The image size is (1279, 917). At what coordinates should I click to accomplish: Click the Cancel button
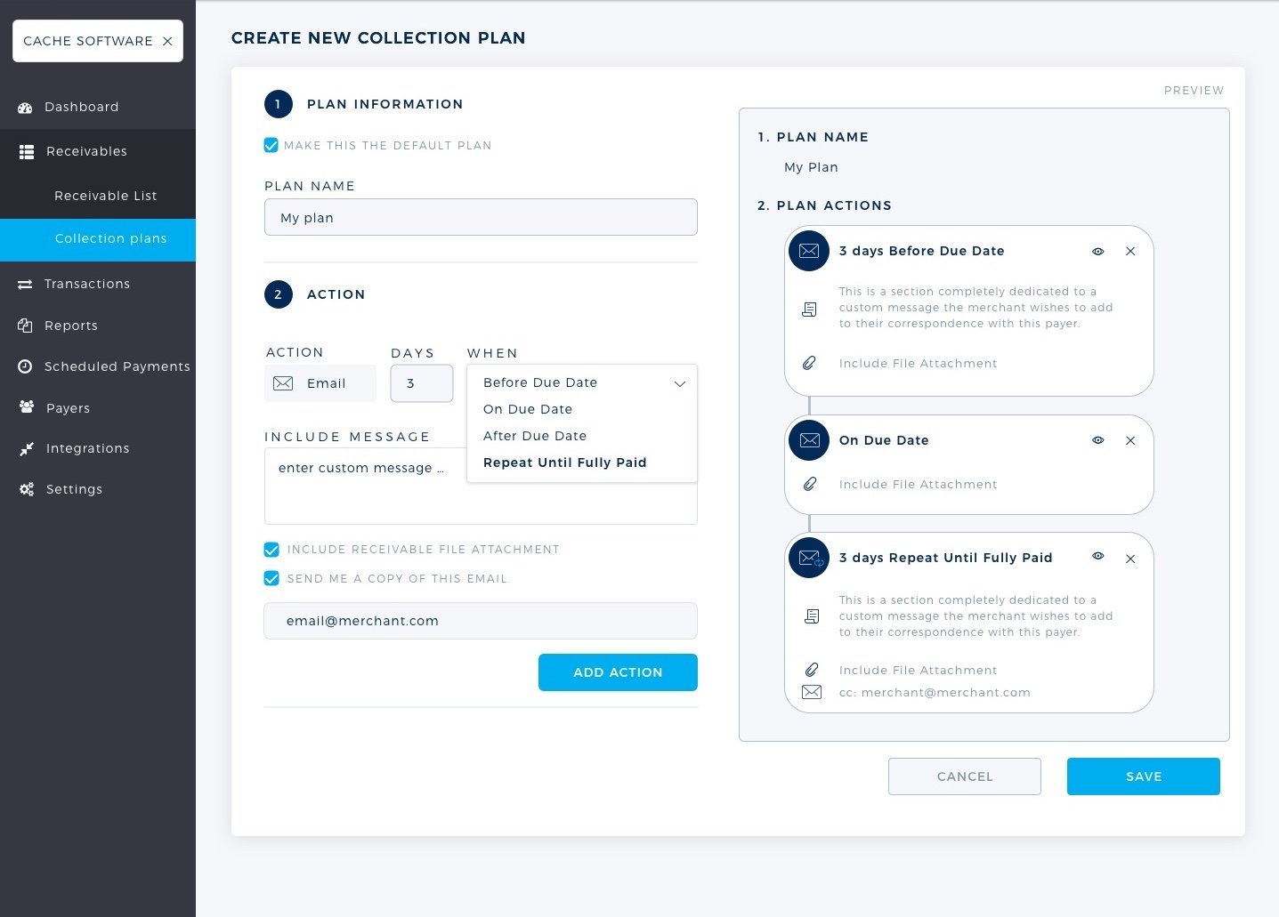(965, 776)
